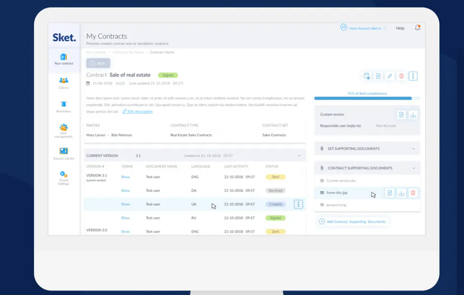Go to Clauses Library in sidebar
The width and height of the screenshot is (464, 295).
tap(64, 153)
